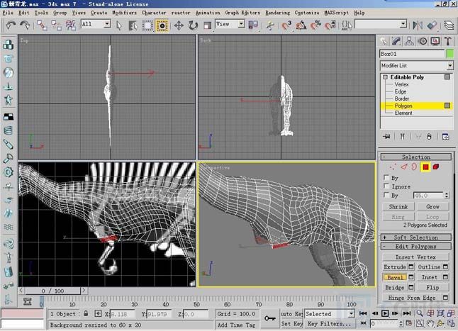Click the Align tool icon
Image resolution: width=458 pixels, height=331 pixels.
[432, 26]
